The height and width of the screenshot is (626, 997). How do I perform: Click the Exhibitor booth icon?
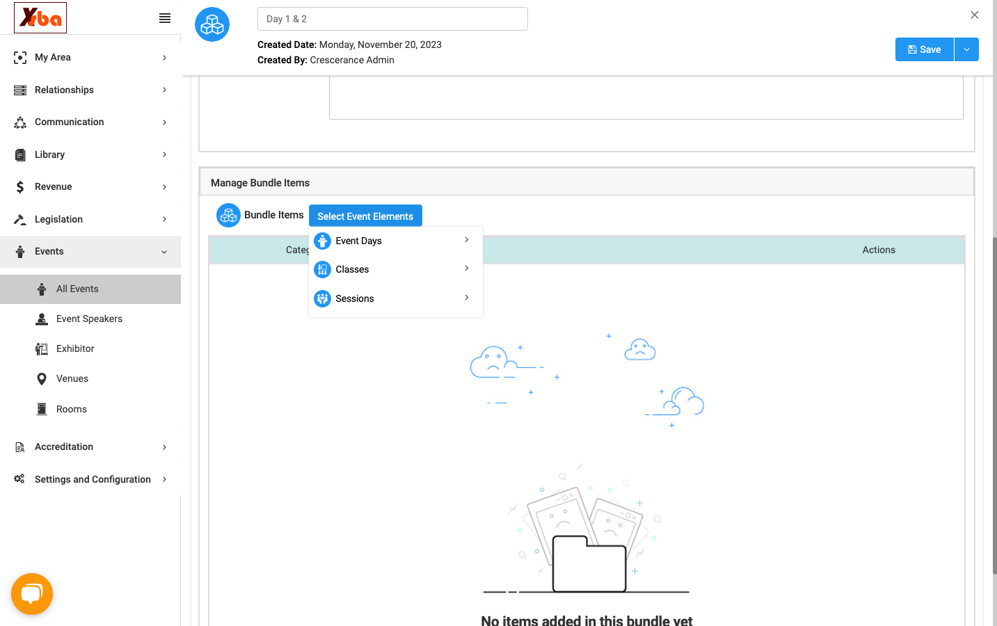click(x=42, y=349)
